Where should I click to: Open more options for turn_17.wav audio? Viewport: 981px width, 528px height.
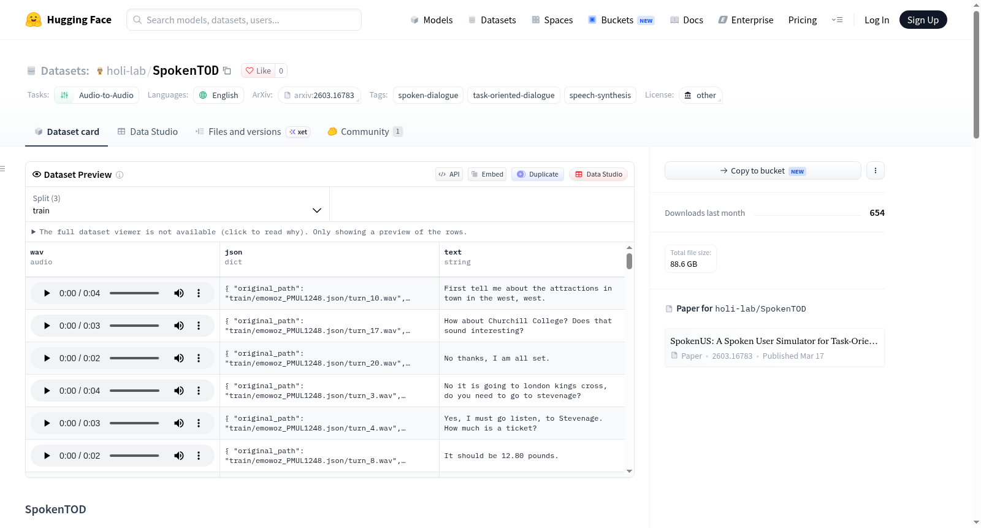[x=199, y=326]
